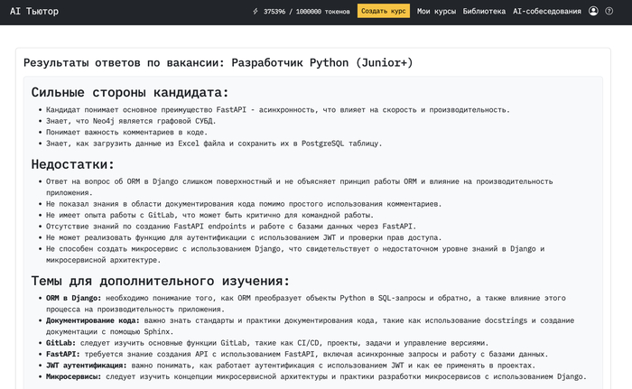The height and width of the screenshot is (389, 632).
Task: Open the Мои курсы menu item
Action: click(x=436, y=12)
